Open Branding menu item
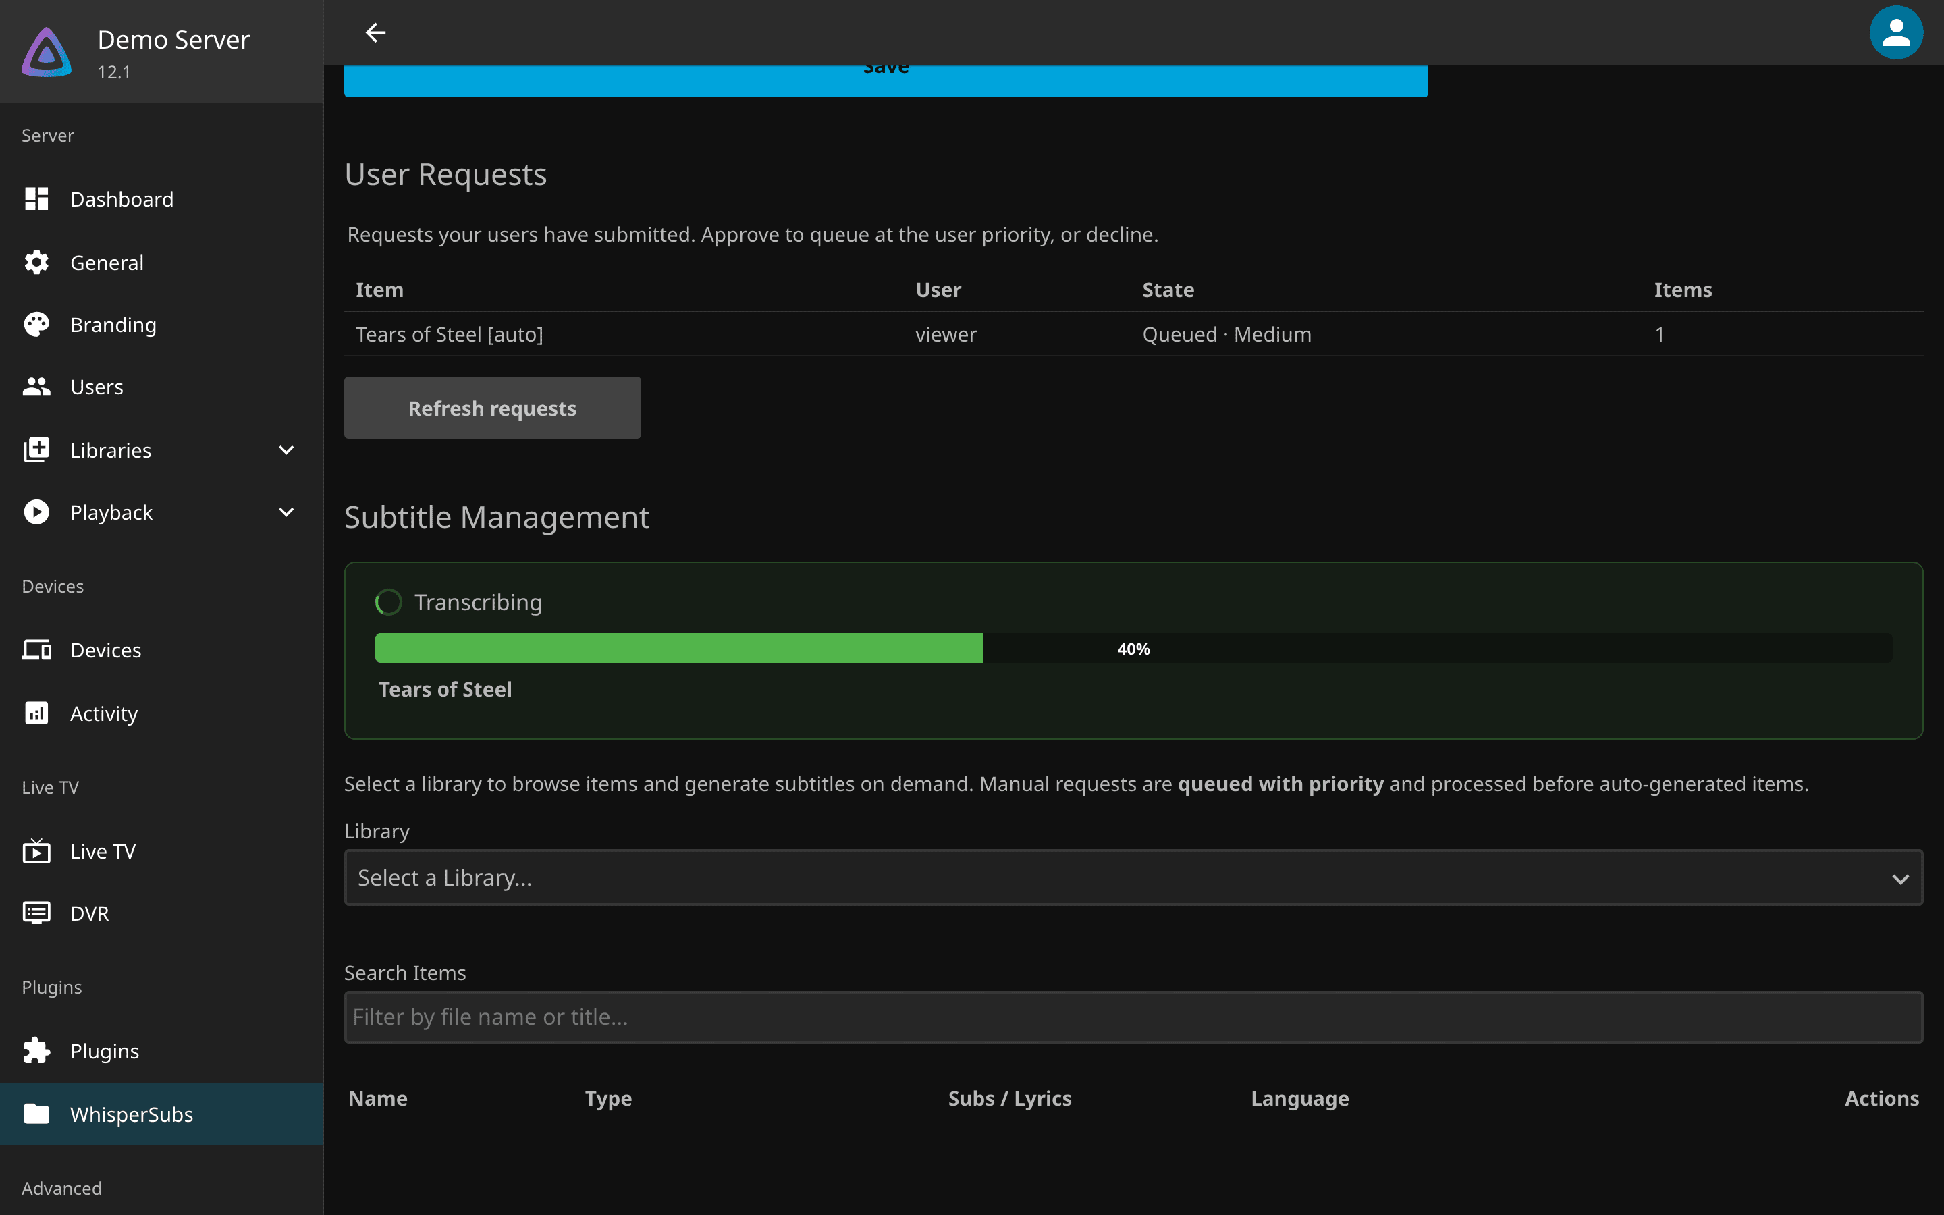The height and width of the screenshot is (1215, 1944). tap(161, 325)
